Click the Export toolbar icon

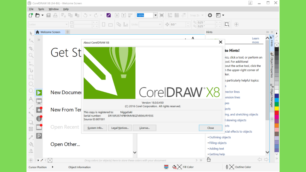tap(124, 15)
